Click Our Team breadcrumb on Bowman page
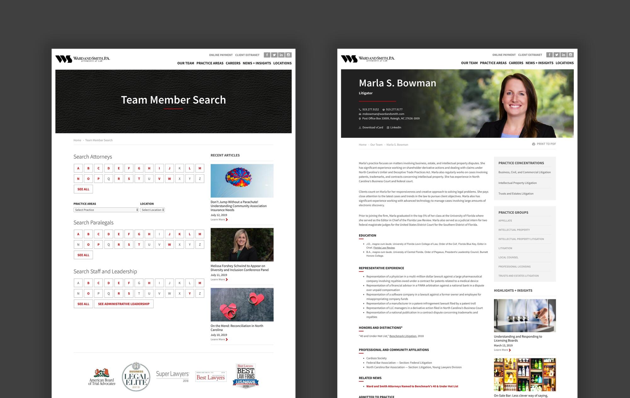630x398 pixels. [376, 145]
